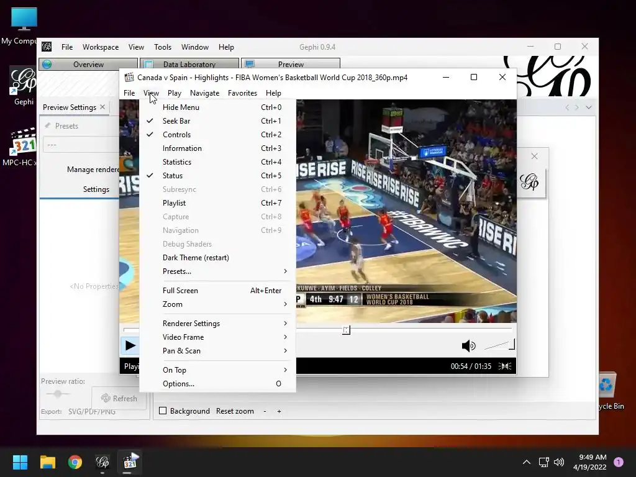The width and height of the screenshot is (636, 477).
Task: Click the Presets pin icon in Gephi
Action: (x=47, y=125)
